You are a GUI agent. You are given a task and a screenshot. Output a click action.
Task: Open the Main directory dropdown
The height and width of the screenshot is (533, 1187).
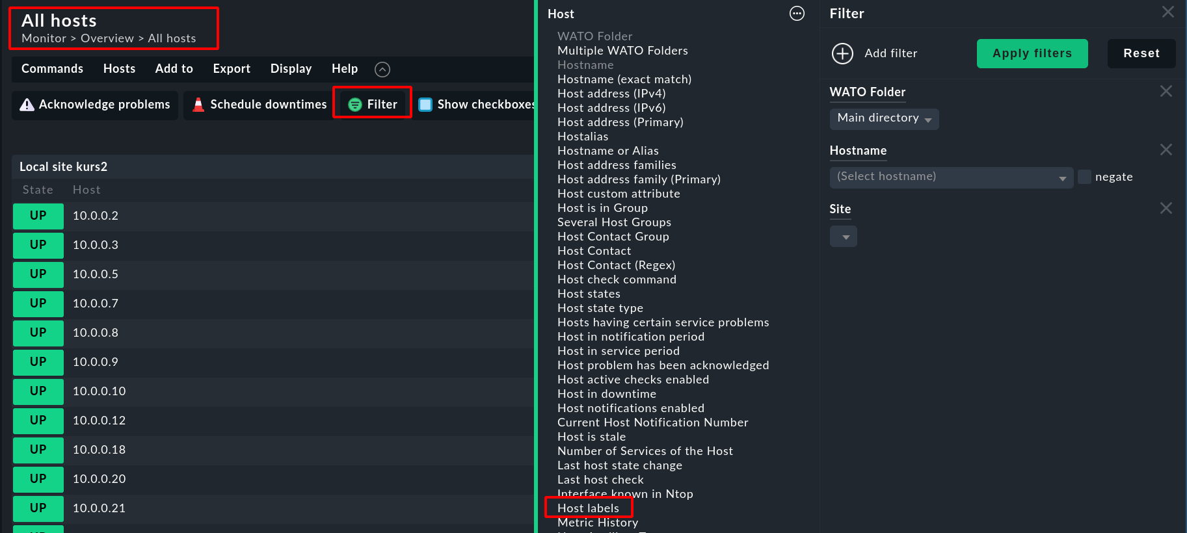pos(884,119)
